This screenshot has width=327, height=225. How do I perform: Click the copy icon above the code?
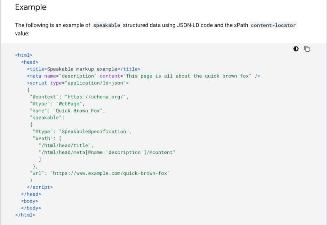coord(306,49)
